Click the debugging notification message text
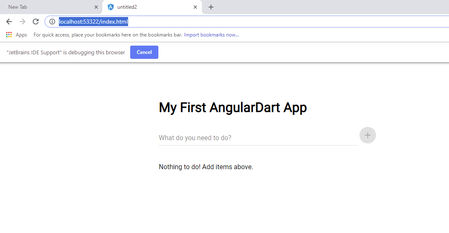Screen dimensions: 449x233 tap(66, 52)
